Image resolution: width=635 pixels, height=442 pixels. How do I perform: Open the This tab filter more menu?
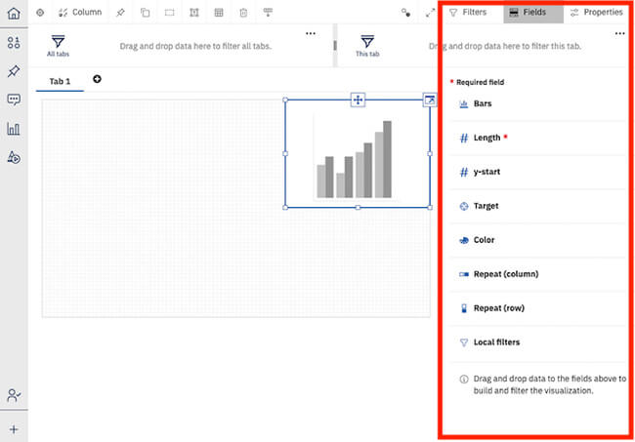619,33
